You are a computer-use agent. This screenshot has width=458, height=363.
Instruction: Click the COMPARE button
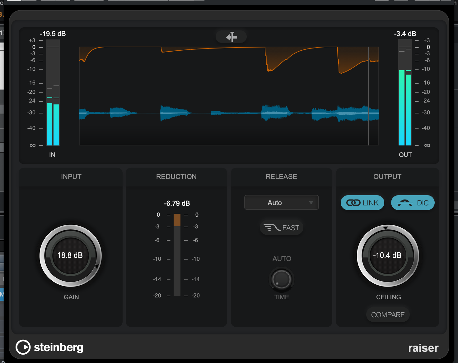coord(388,315)
